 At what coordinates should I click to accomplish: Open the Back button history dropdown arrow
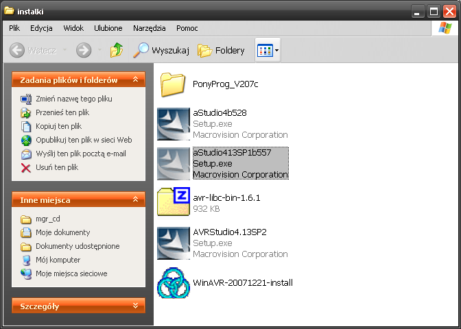[64, 50]
